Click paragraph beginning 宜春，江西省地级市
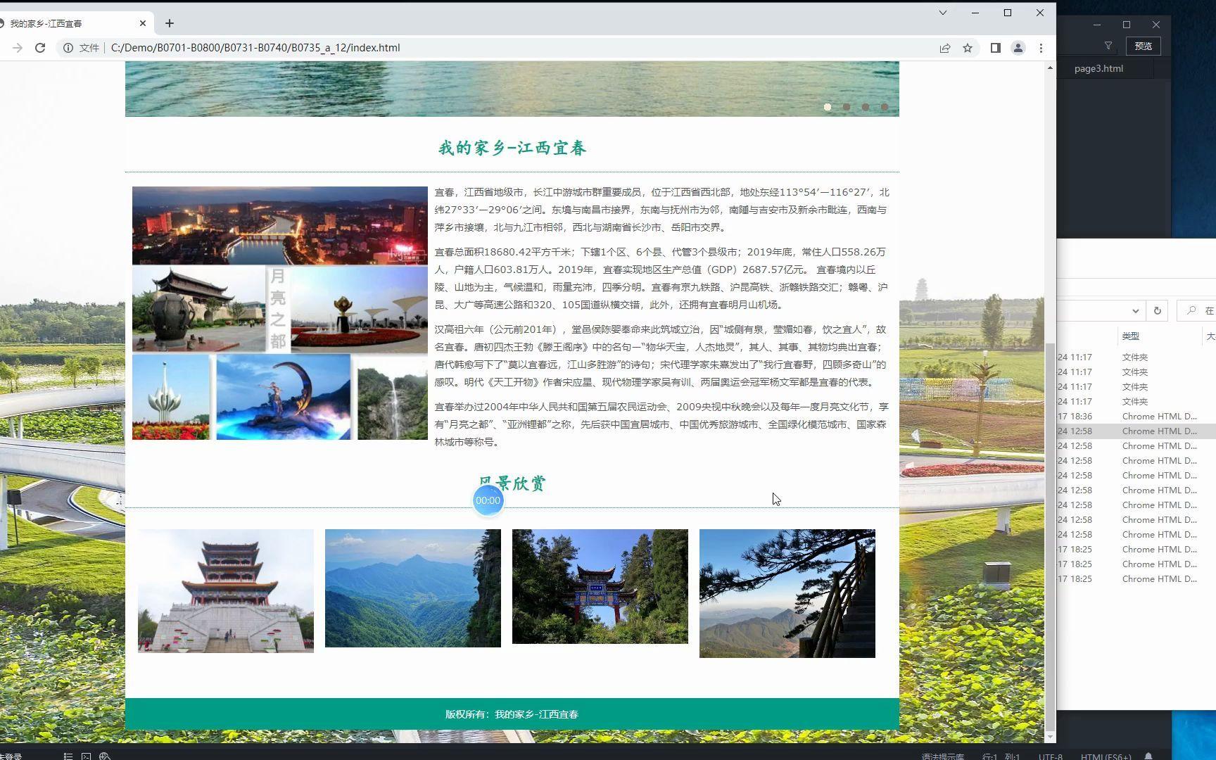The width and height of the screenshot is (1216, 760). coord(661,210)
